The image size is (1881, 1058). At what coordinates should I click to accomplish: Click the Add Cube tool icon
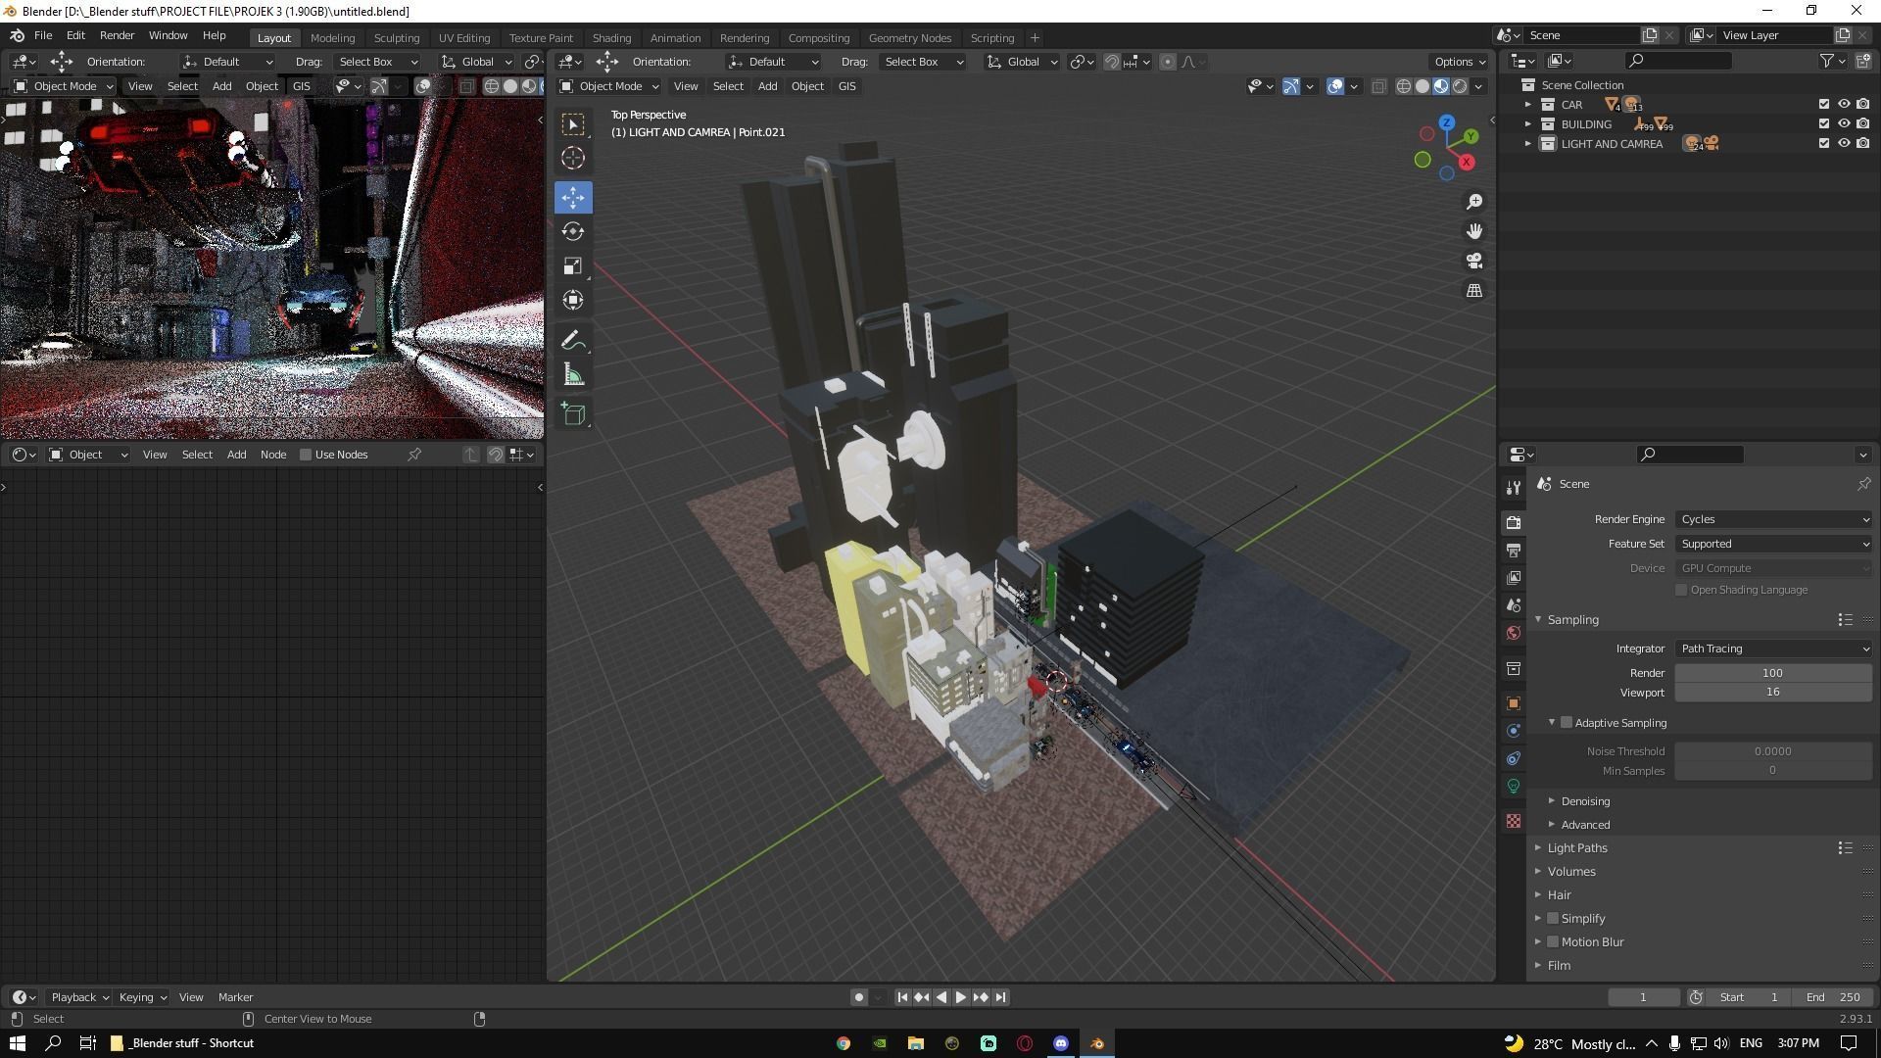coord(573,414)
